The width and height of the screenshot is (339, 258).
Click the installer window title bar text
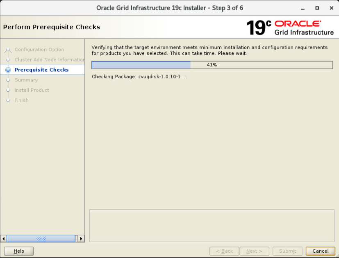coord(170,8)
